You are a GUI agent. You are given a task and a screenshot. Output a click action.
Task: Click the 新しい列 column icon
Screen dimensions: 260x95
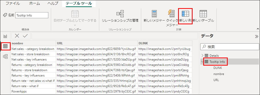(185, 13)
